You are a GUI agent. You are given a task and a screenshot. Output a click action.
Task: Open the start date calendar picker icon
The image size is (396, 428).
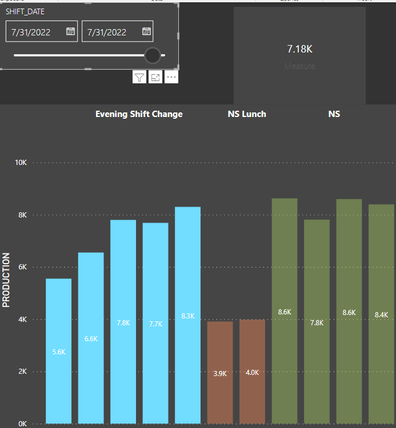[70, 31]
